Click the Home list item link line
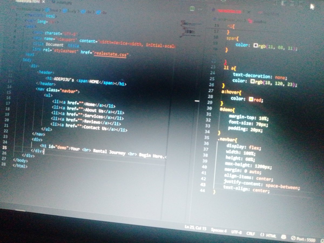This screenshot has height=243, width=324. click(84, 104)
